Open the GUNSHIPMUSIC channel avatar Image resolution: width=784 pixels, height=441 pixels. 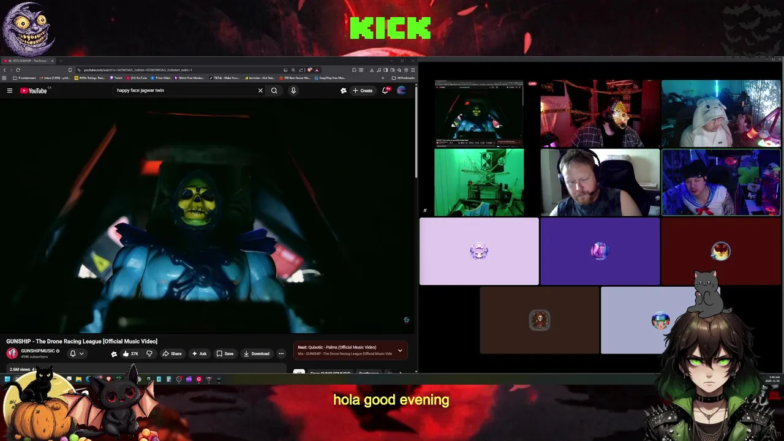[x=12, y=353]
